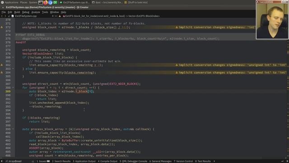Click the vertical scrollbar of the code editor
The width and height of the screenshot is (289, 163).
(288, 87)
